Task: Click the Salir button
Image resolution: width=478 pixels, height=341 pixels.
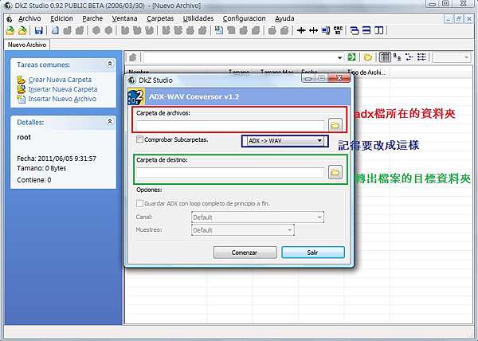Action: point(313,253)
